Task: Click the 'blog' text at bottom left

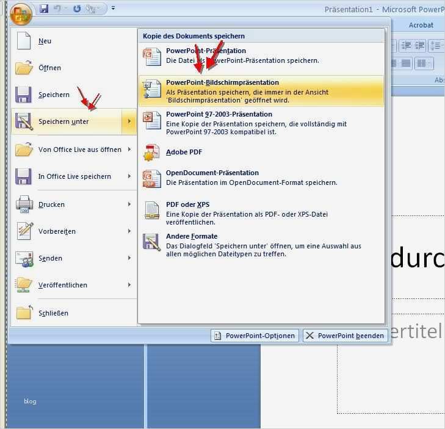Action: pos(30,401)
